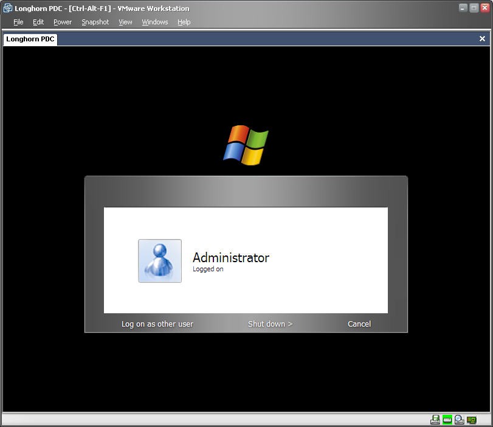Image resolution: width=493 pixels, height=427 pixels.
Task: Open the Snapshot menu
Action: pyautogui.click(x=95, y=22)
